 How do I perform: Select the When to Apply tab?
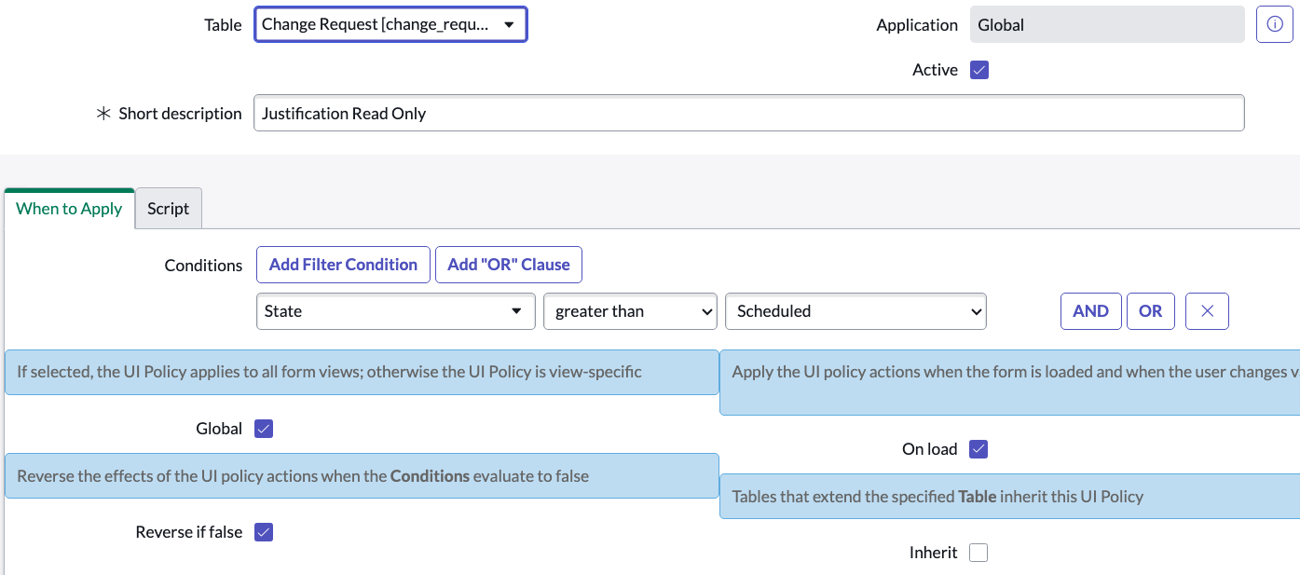[68, 208]
